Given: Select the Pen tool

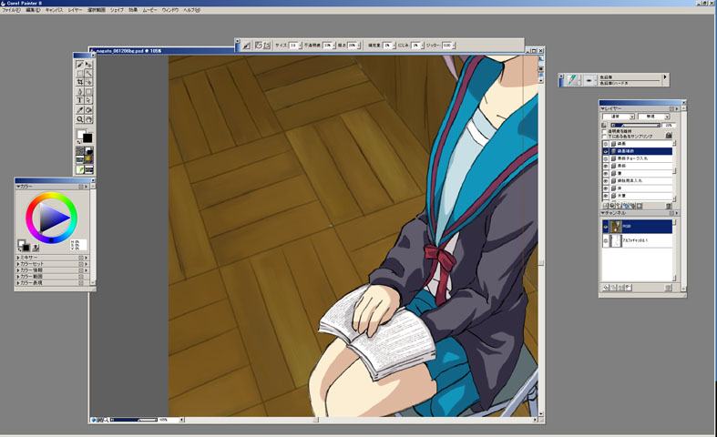Looking at the screenshot, I should click(x=79, y=91).
